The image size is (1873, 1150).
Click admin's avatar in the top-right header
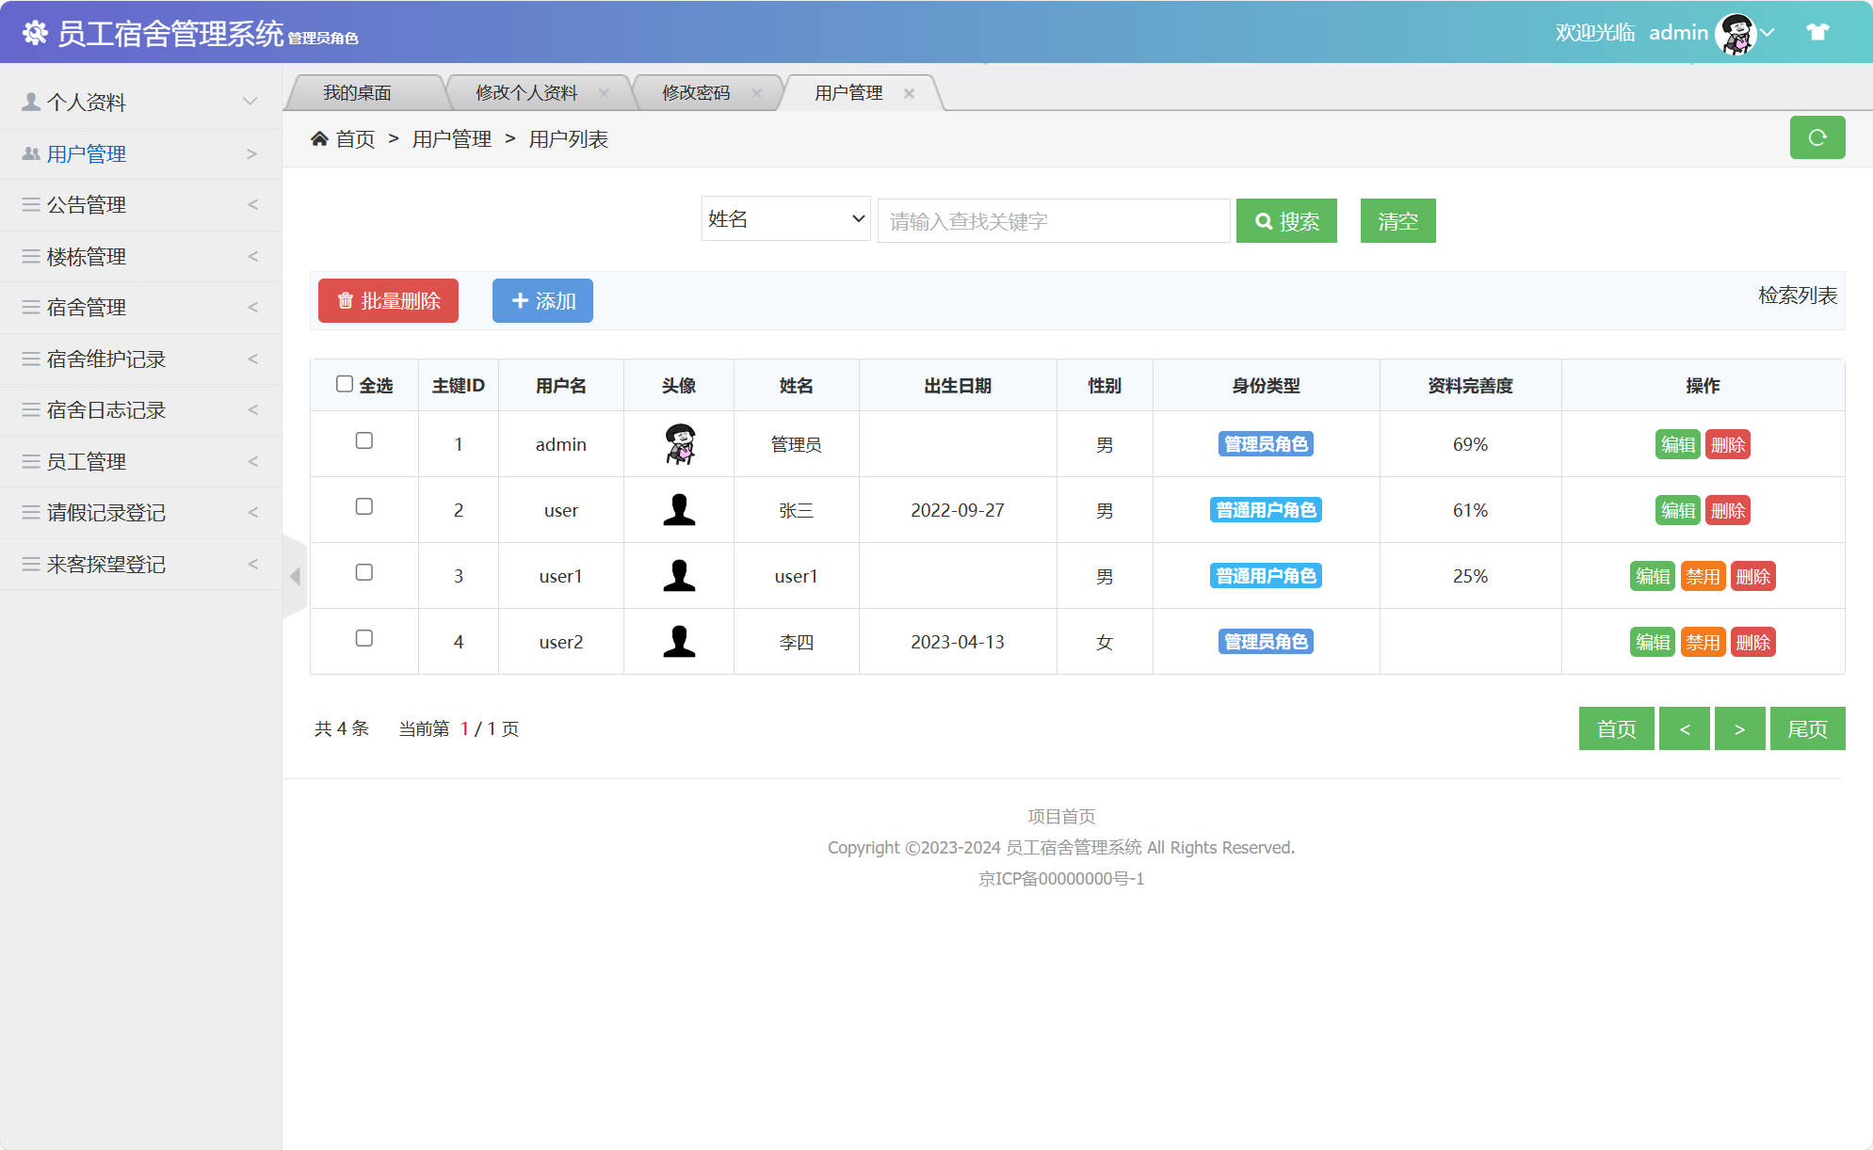pyautogui.click(x=1737, y=31)
